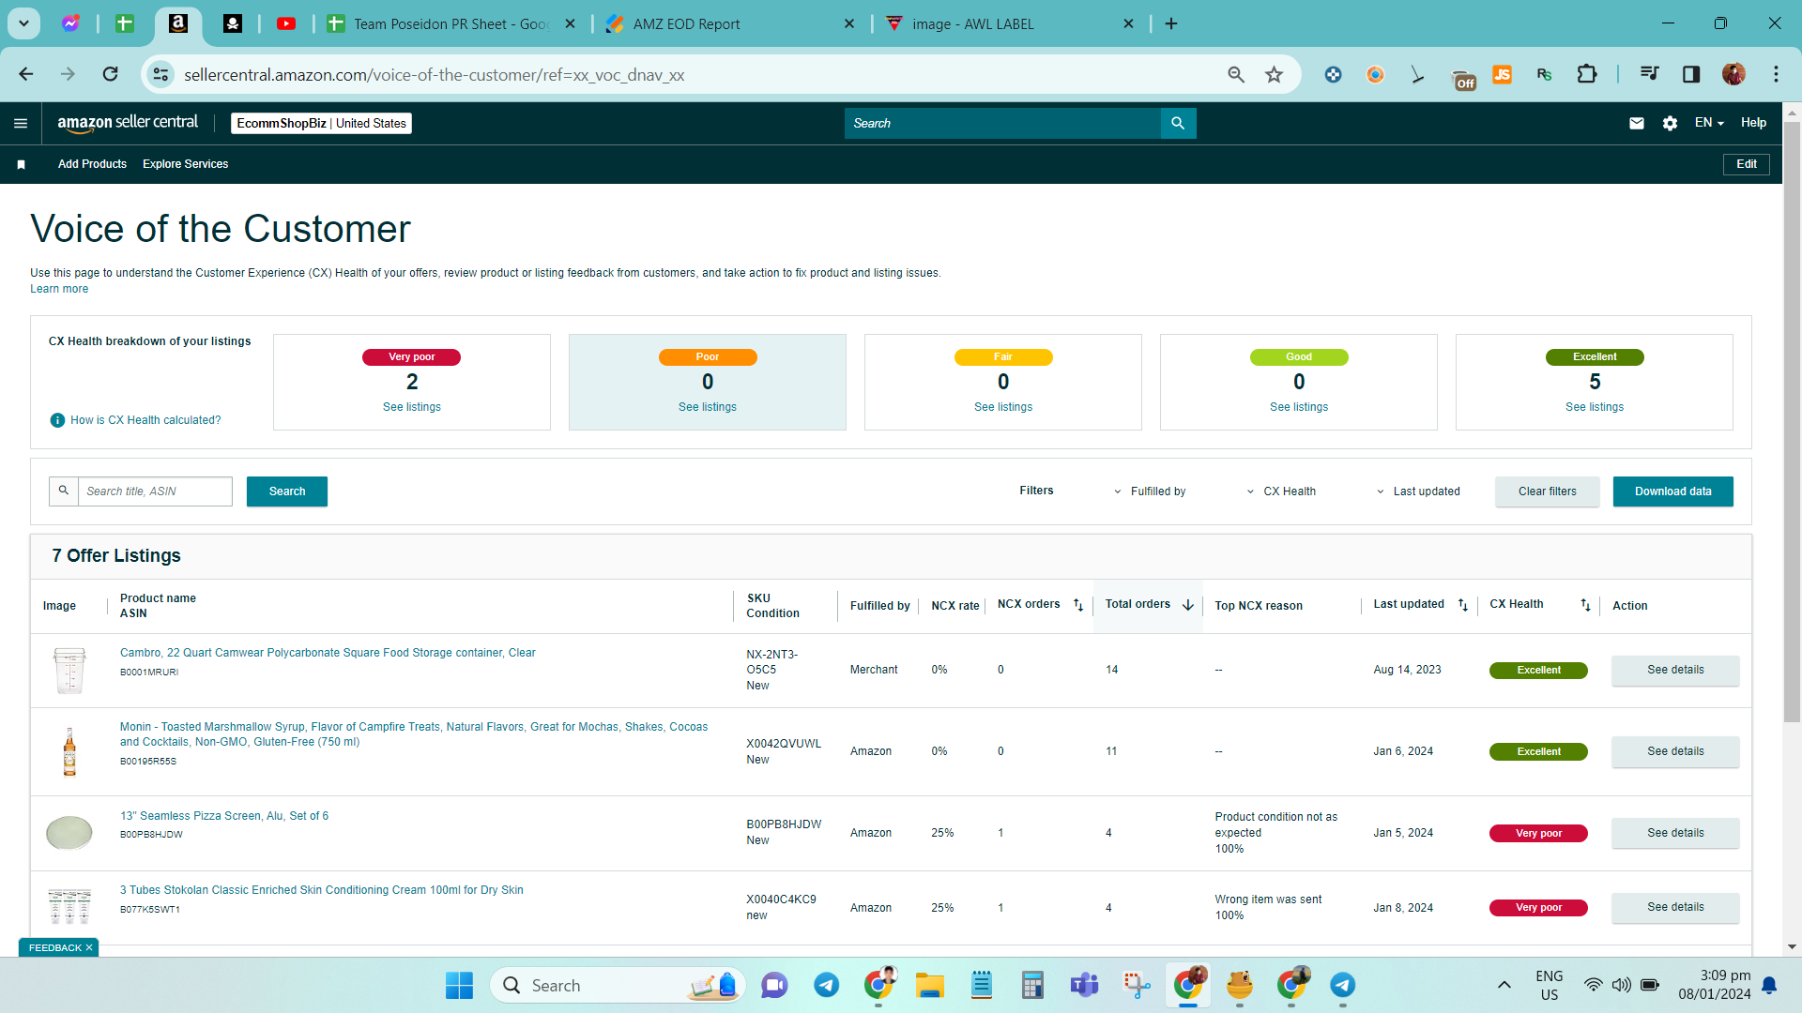
Task: Open the browser side panel icon
Action: click(x=1691, y=74)
